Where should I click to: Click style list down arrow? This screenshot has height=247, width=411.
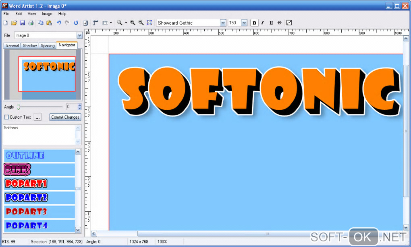click(78, 230)
